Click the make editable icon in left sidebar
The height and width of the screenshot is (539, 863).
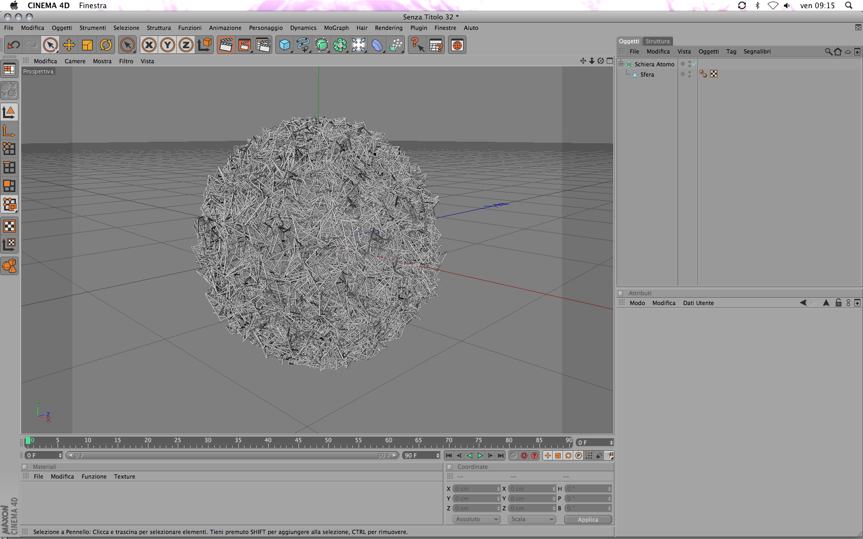tap(9, 90)
